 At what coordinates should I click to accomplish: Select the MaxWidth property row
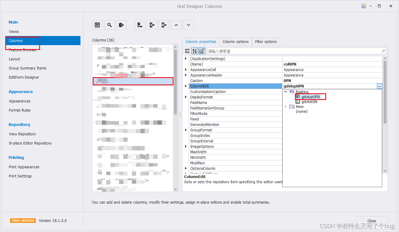(235, 152)
